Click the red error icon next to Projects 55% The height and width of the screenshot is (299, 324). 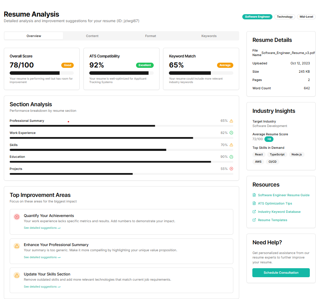(231, 169)
